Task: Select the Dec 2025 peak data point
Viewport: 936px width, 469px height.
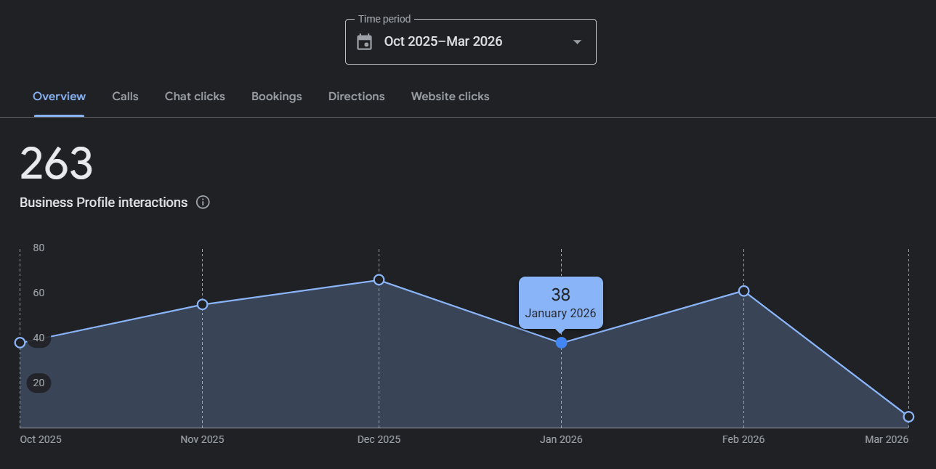Action: click(379, 280)
